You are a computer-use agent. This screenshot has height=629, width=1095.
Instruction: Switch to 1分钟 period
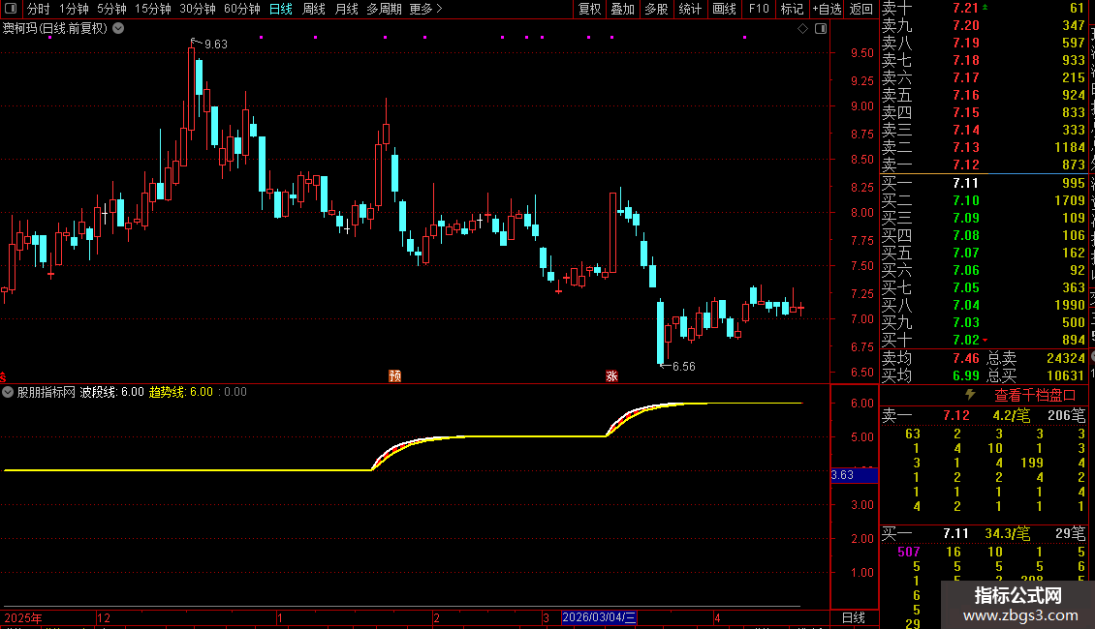[x=74, y=9]
